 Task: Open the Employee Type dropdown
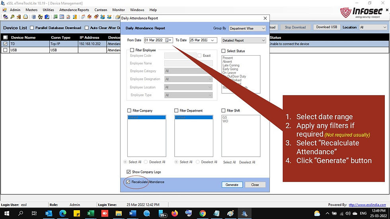coord(188,95)
